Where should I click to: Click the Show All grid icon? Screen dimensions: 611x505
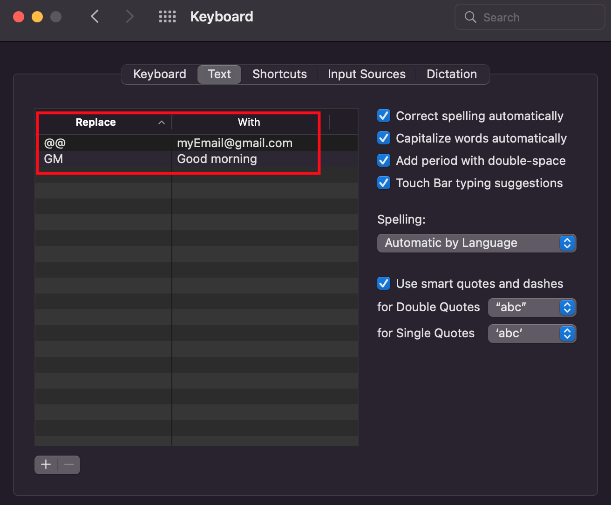tap(167, 17)
